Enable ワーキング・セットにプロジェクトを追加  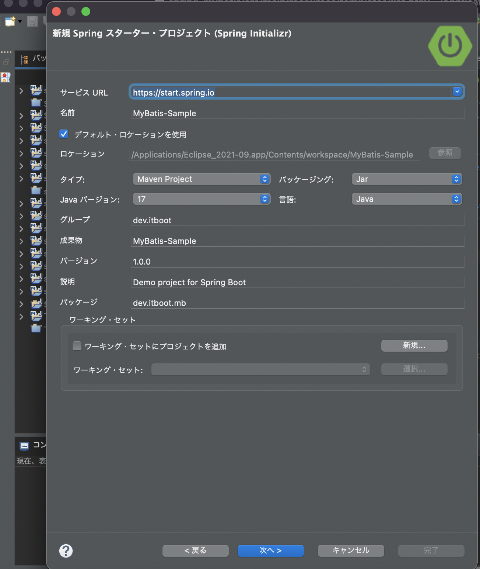77,345
